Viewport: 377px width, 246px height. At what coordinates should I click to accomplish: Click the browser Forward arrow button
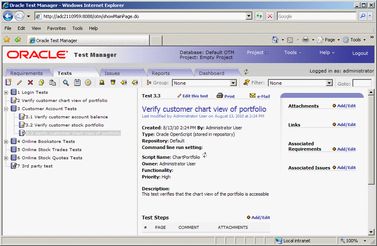[19, 16]
